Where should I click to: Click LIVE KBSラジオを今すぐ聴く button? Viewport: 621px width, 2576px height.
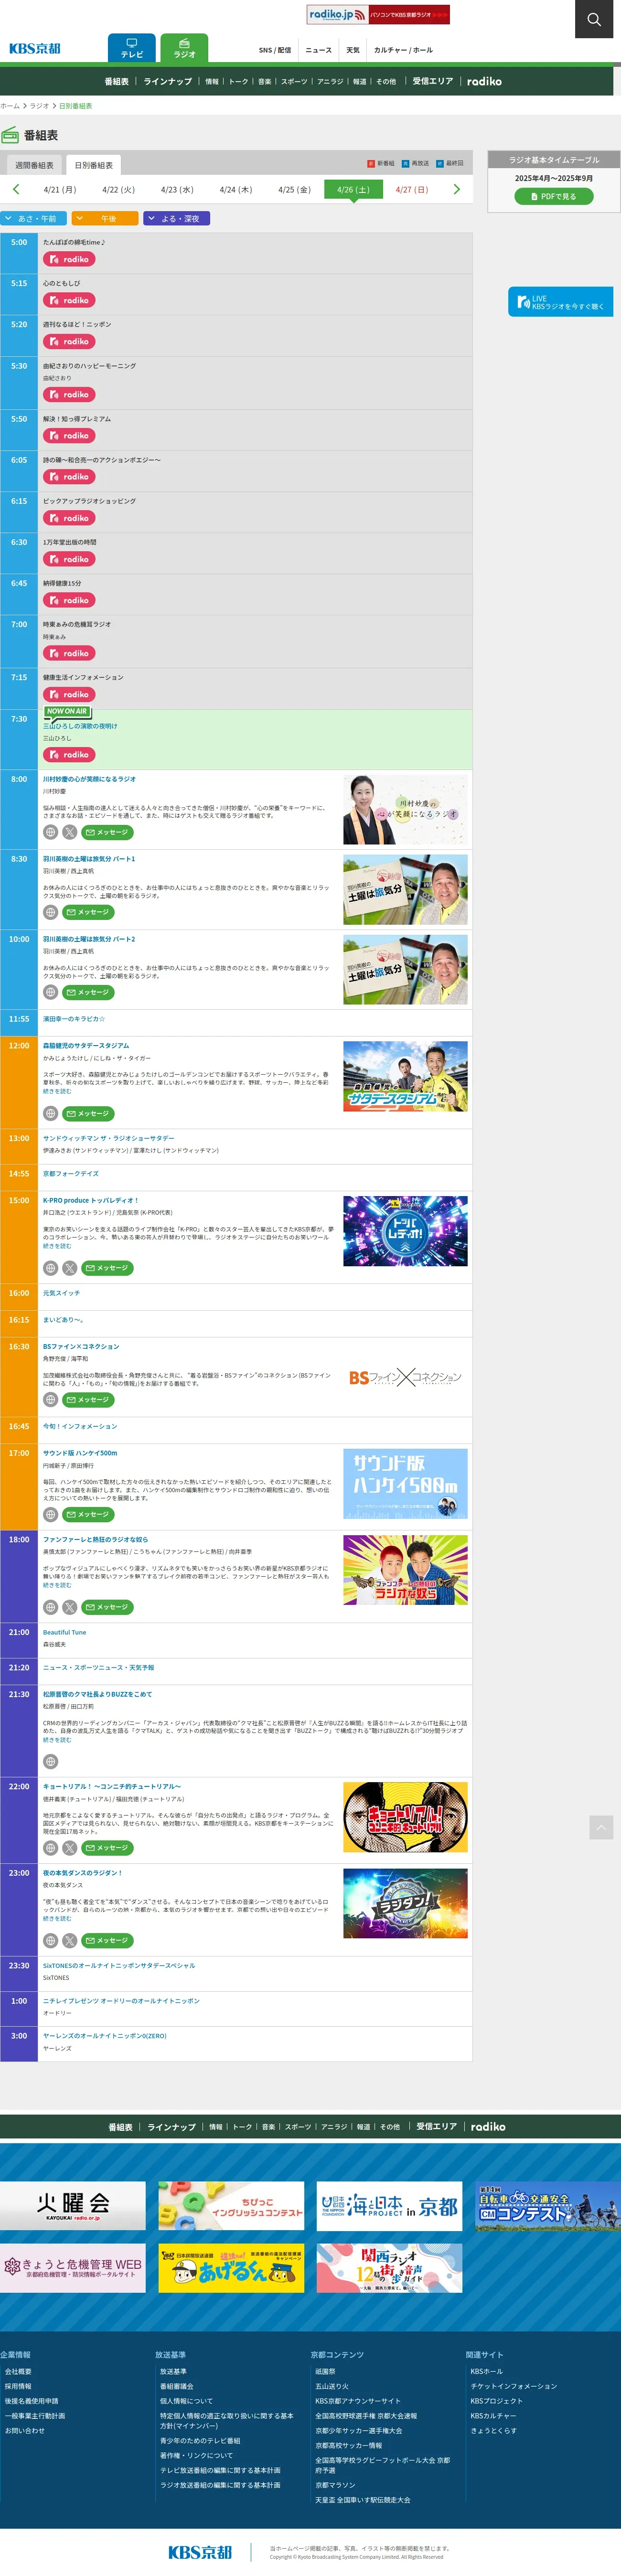(561, 302)
